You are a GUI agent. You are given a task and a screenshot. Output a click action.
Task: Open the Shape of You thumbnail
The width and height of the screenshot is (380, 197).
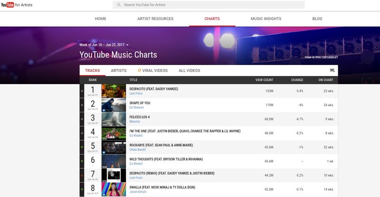pos(114,105)
